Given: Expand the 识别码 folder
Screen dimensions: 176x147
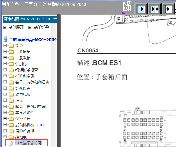Looking at the screenshot, I should point(5,64).
